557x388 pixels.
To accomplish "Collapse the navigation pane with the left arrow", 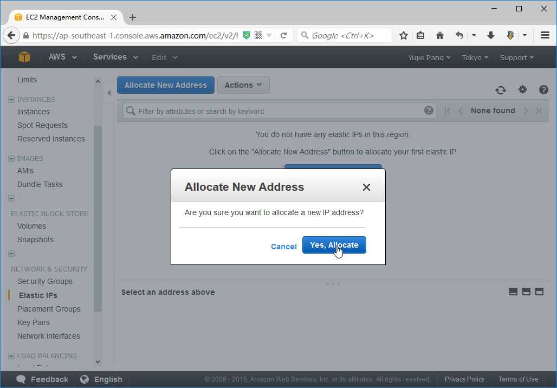I will click(109, 93).
